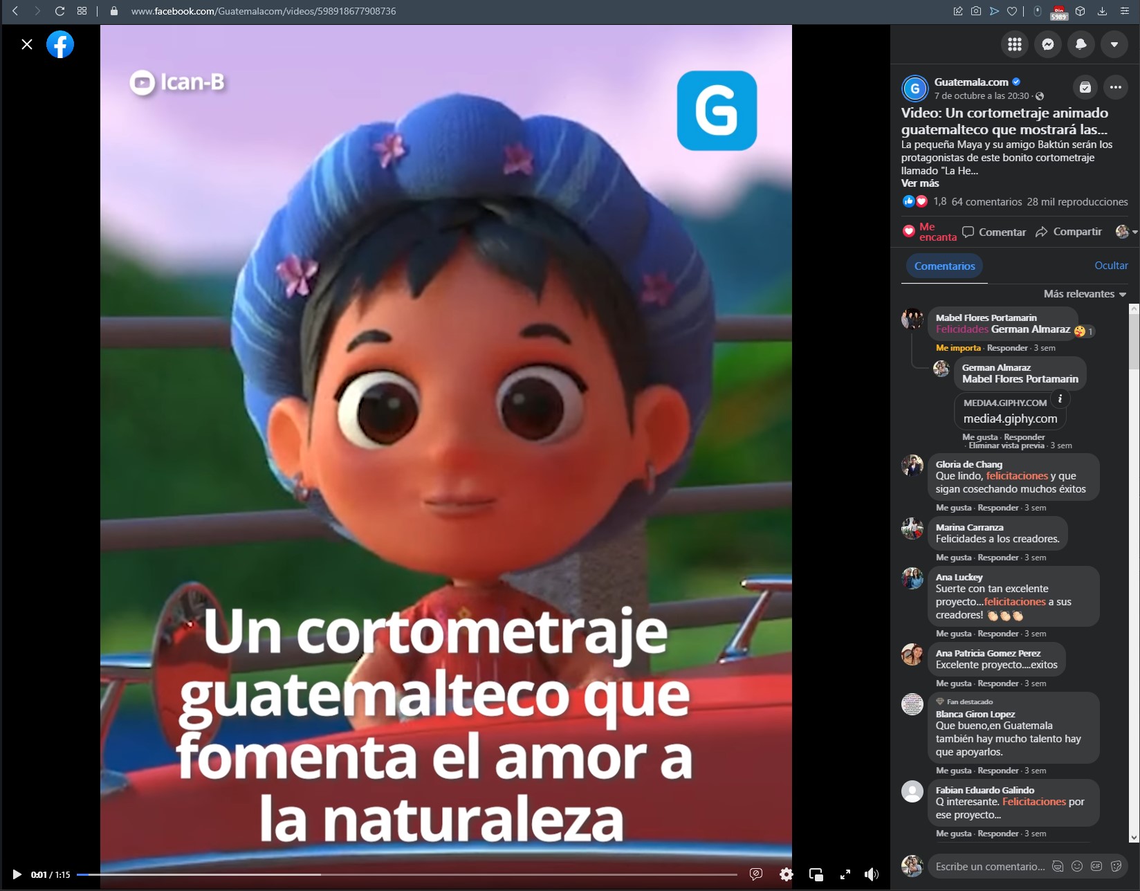Open the Más relevantes sort dropdown

[1085, 294]
